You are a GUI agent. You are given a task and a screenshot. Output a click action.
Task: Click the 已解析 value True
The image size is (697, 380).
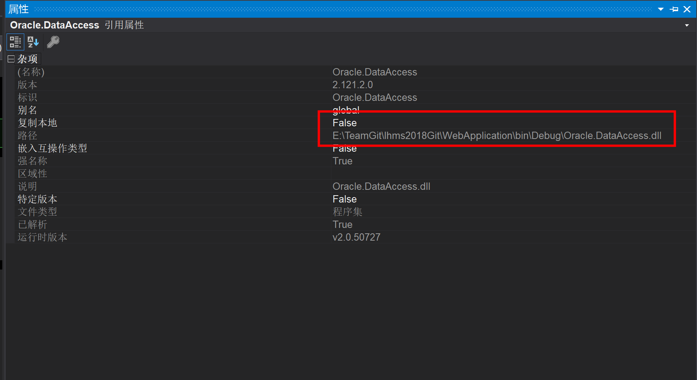343,224
